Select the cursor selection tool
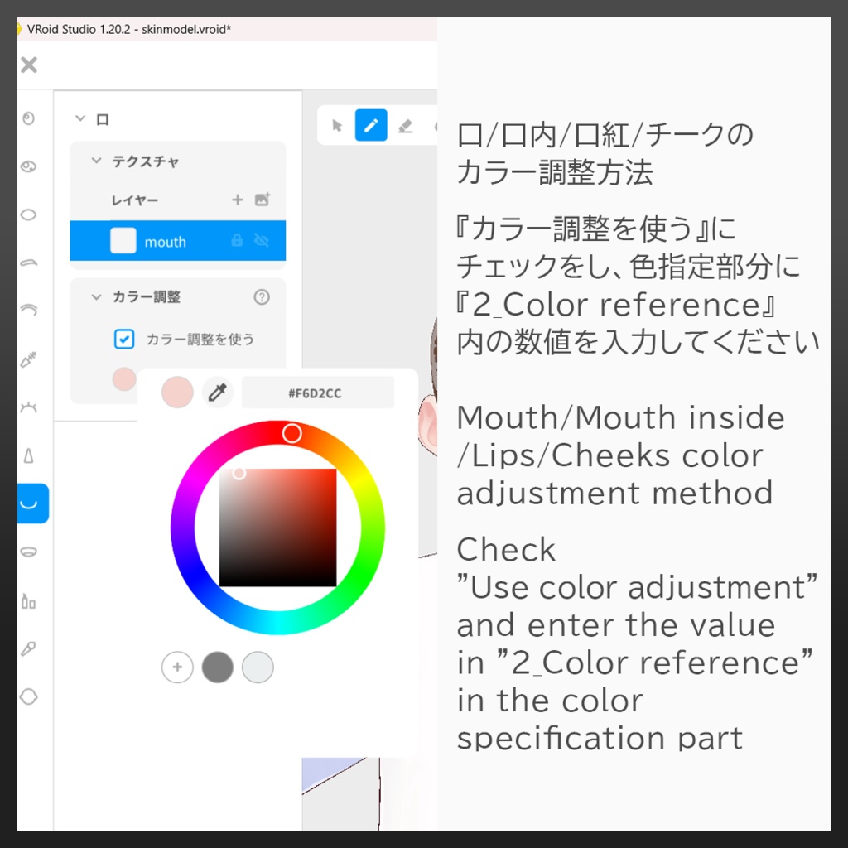Image resolution: width=848 pixels, height=848 pixels. coord(337,126)
